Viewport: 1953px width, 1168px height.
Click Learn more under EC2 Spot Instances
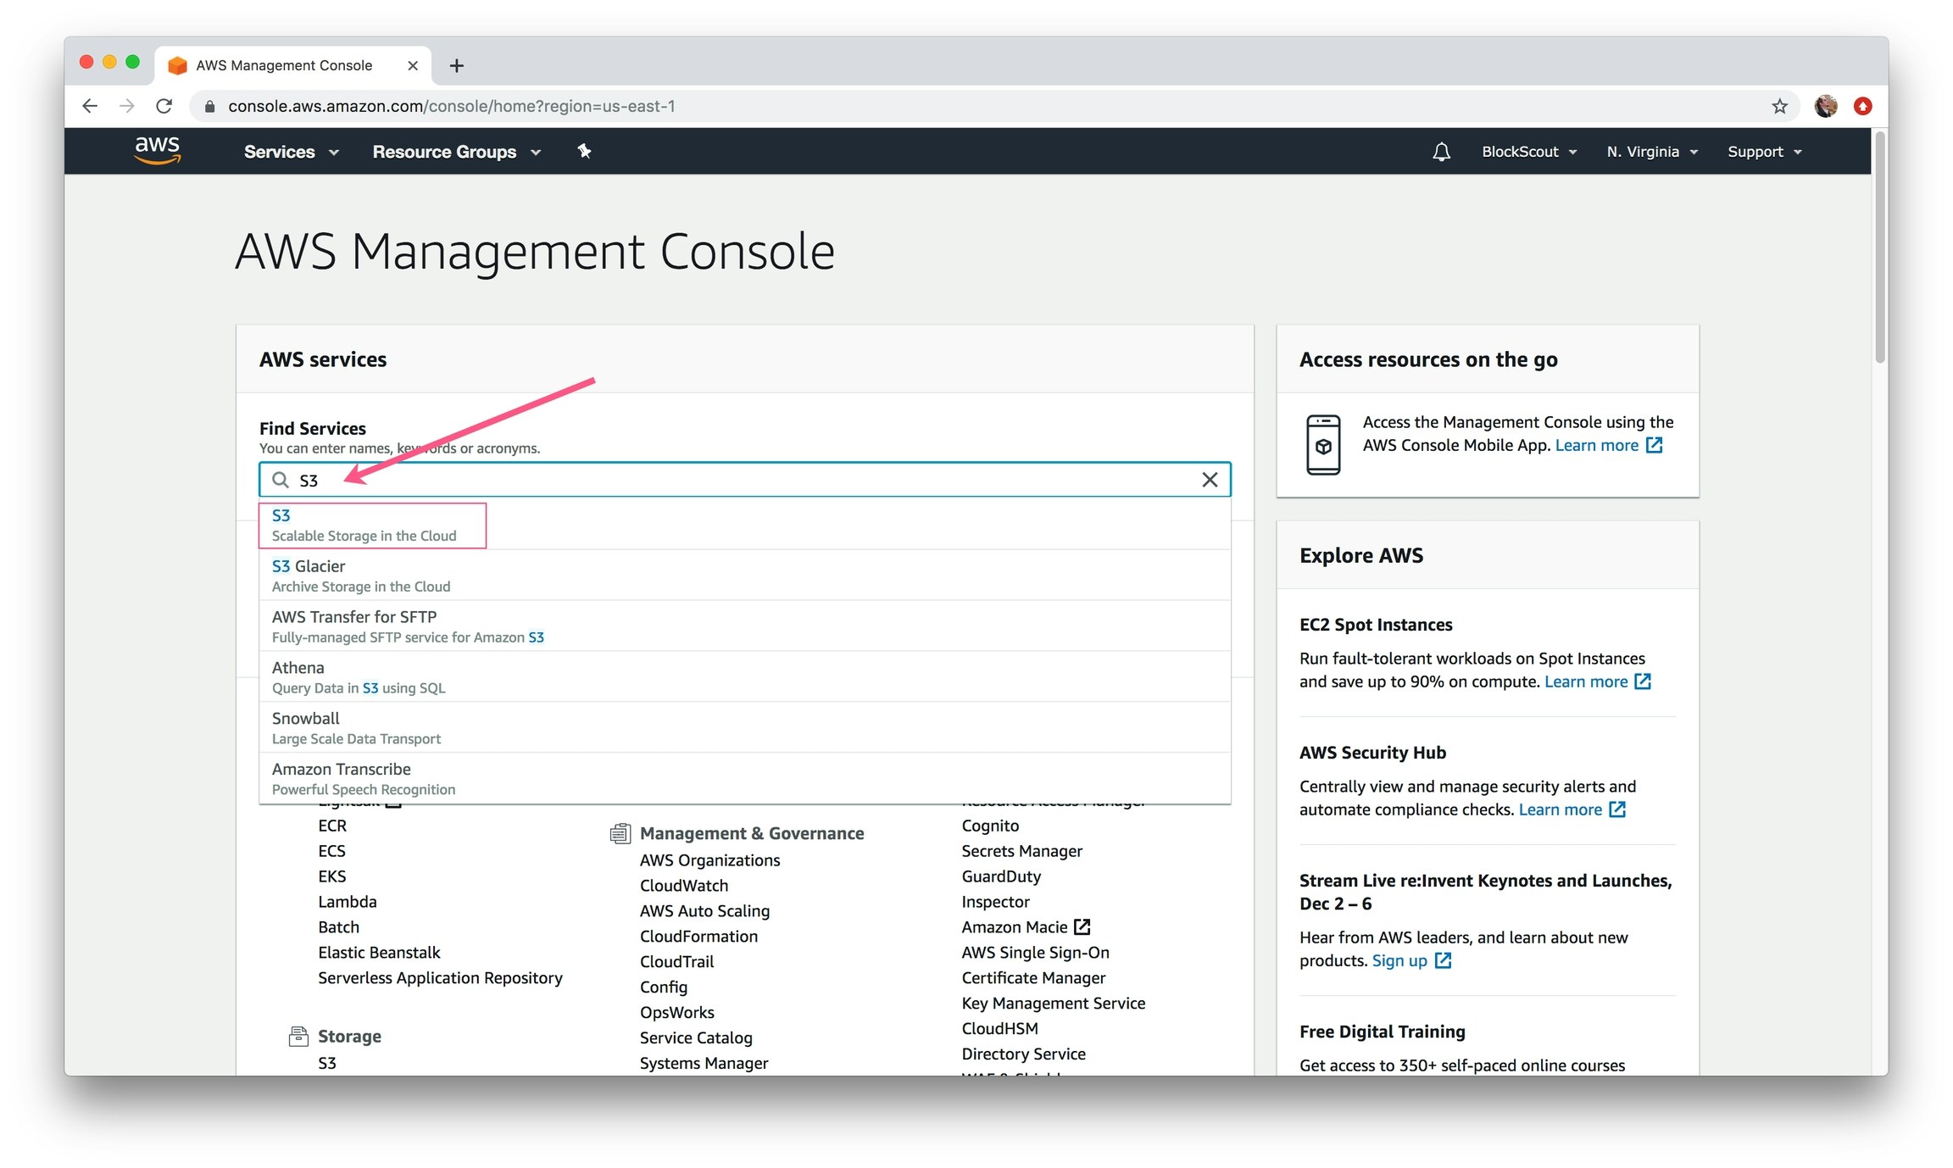click(x=1586, y=682)
